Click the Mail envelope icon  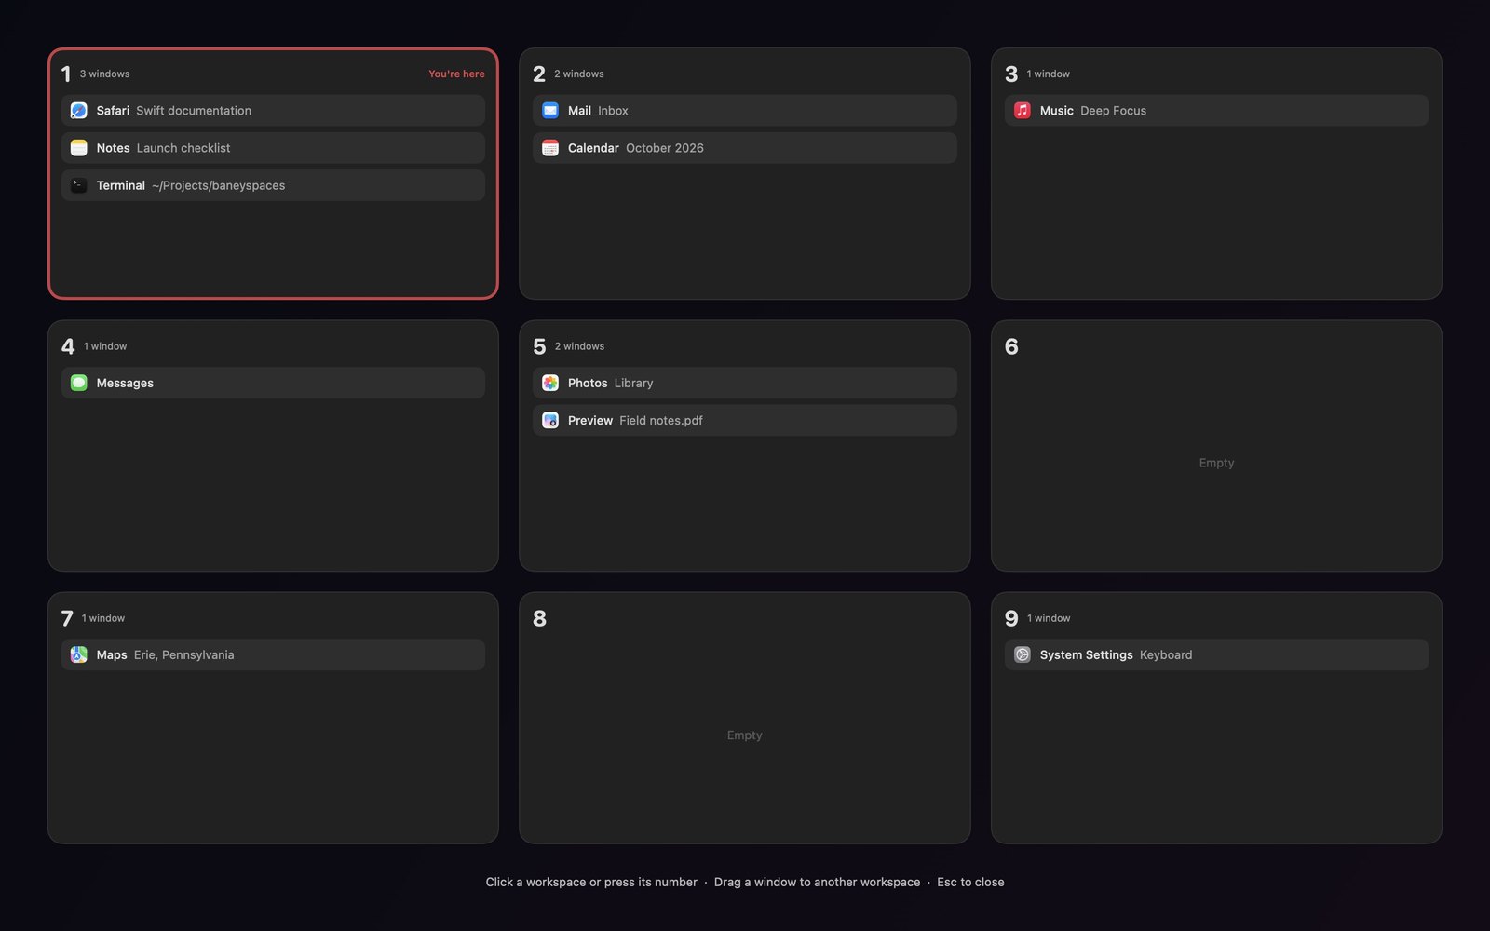550,111
